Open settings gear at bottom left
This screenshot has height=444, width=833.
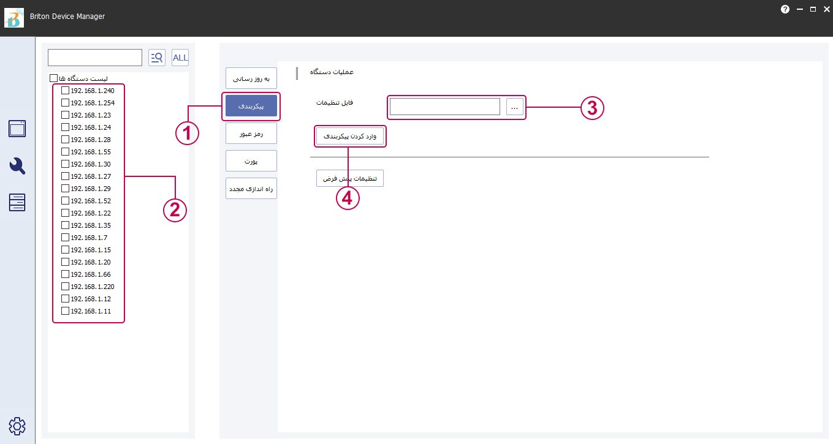(x=17, y=426)
